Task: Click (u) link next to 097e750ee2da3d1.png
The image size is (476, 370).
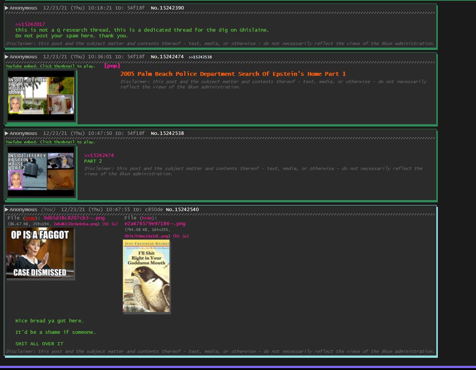Action: pos(185,236)
